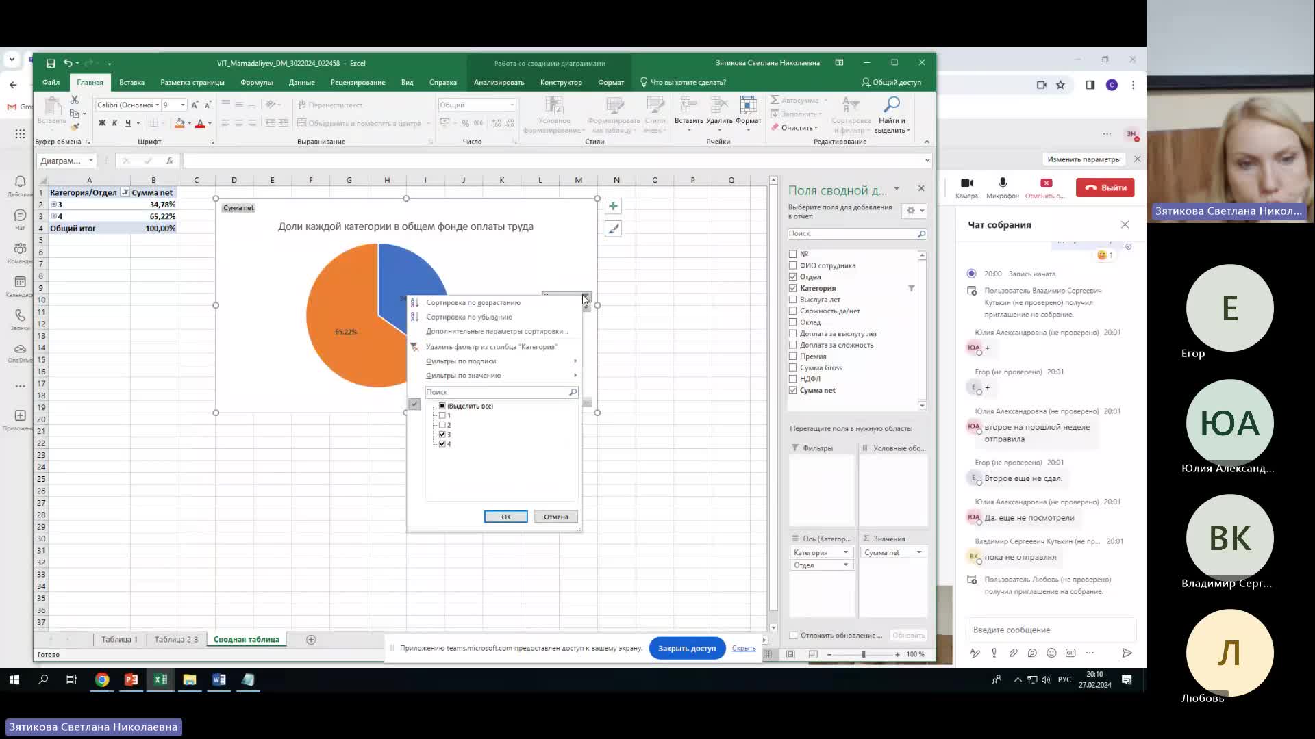
Task: Open File Explorer from the taskbar
Action: pyautogui.click(x=190, y=679)
